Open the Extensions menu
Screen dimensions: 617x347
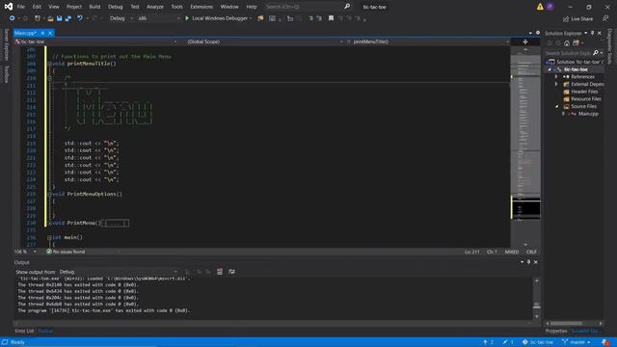[201, 7]
